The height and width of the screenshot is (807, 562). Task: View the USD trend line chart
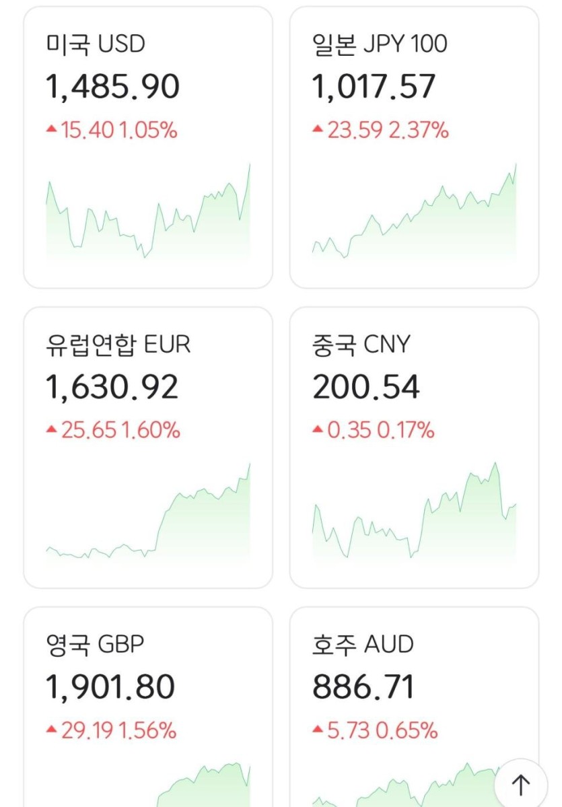[x=148, y=215]
